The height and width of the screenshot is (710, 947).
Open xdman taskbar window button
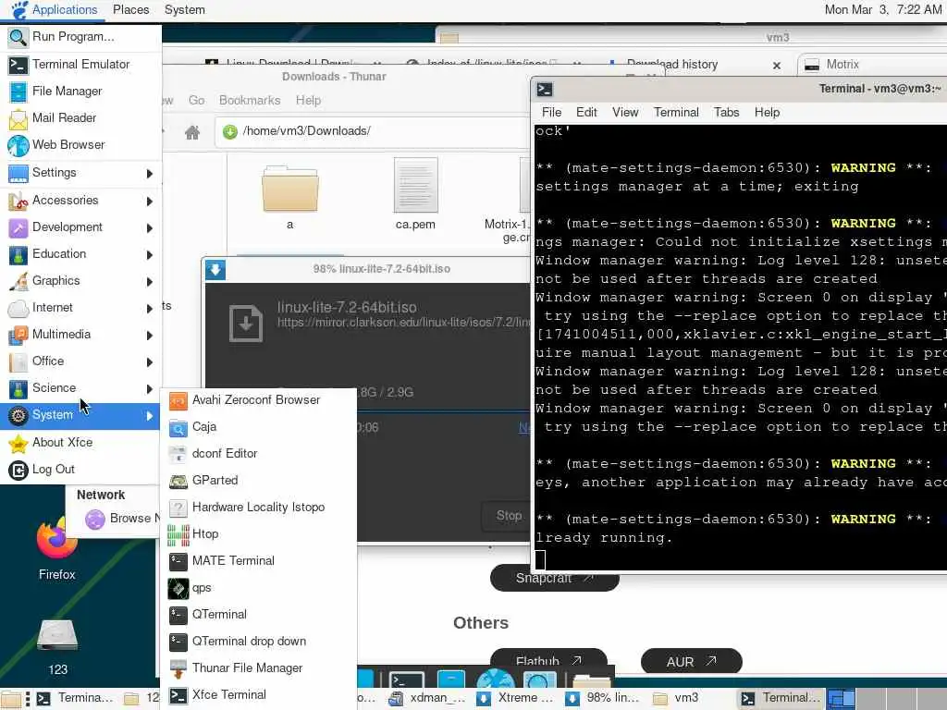[x=428, y=698]
